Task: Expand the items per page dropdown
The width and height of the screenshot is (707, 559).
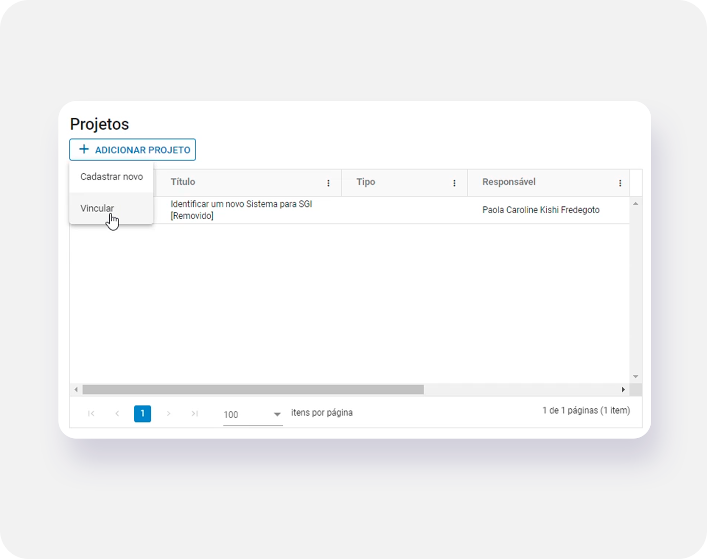Action: [x=277, y=415]
